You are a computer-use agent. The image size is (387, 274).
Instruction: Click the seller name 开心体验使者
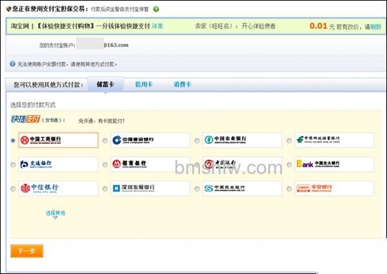coord(259,26)
